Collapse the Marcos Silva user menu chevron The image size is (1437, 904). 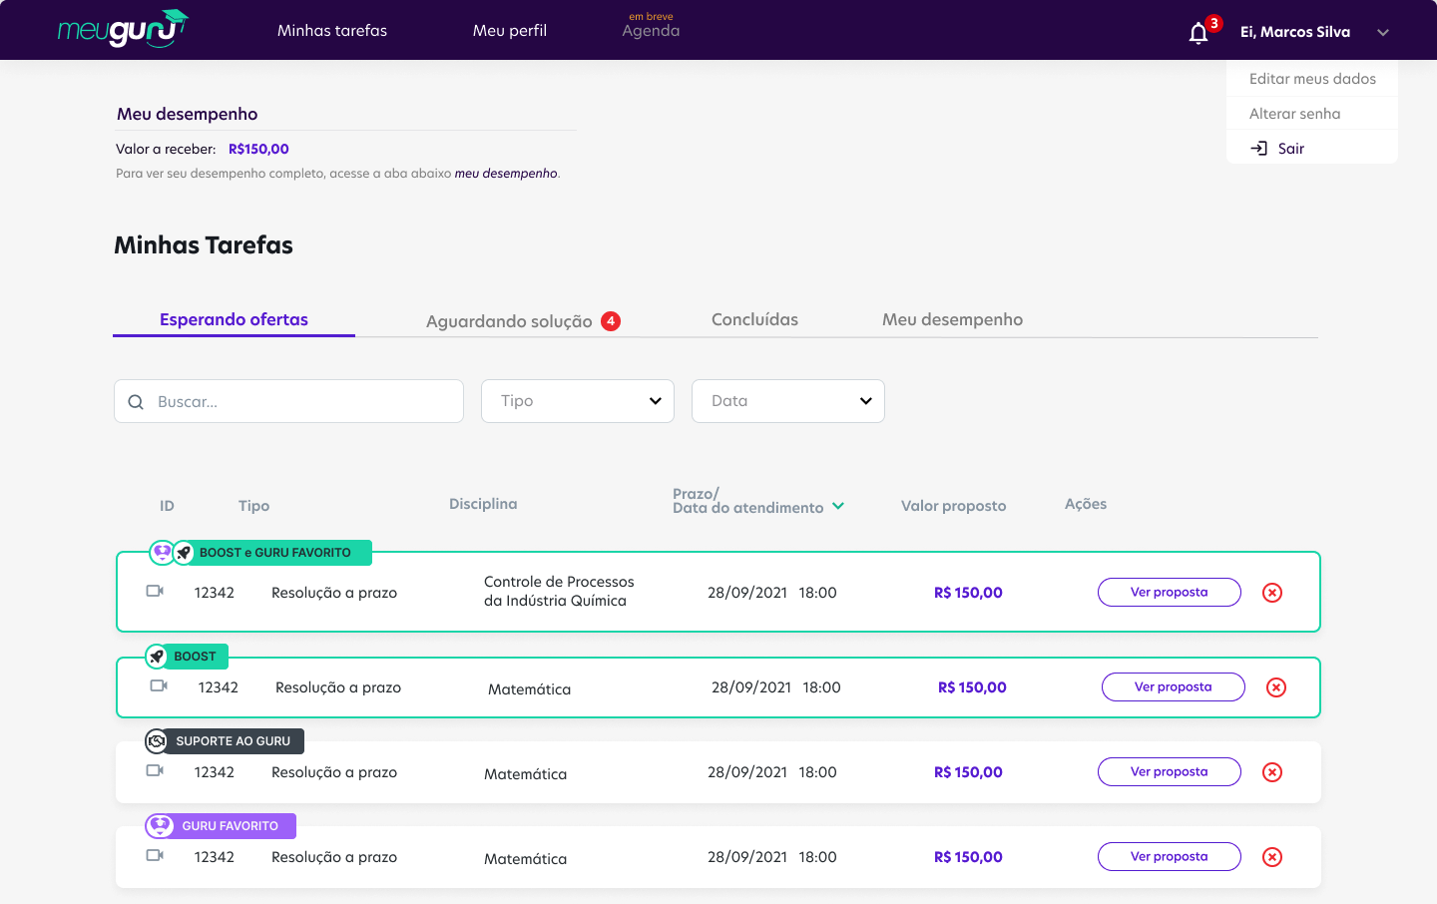(x=1383, y=33)
